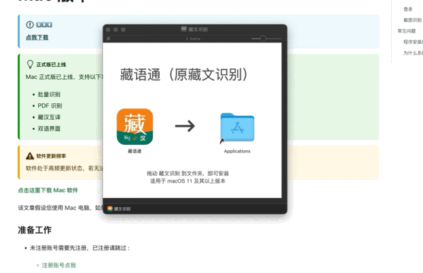
Task: Click the 正式版已上线 callout title
Action: [x=51, y=64]
